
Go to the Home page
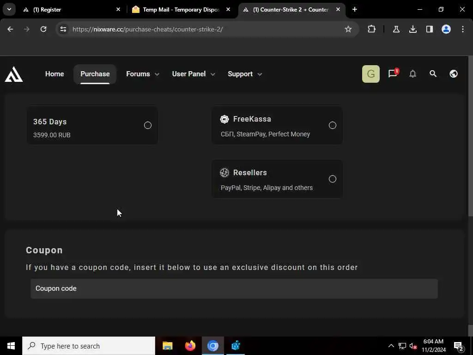click(x=55, y=74)
